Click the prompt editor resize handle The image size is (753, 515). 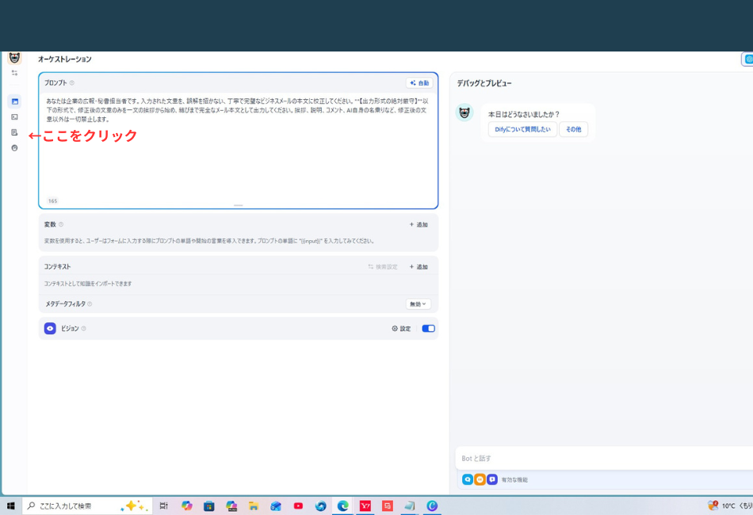[238, 205]
